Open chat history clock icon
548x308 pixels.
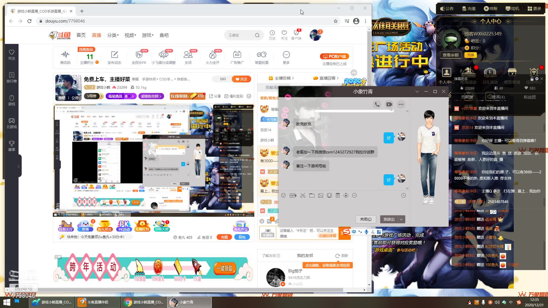point(403,195)
